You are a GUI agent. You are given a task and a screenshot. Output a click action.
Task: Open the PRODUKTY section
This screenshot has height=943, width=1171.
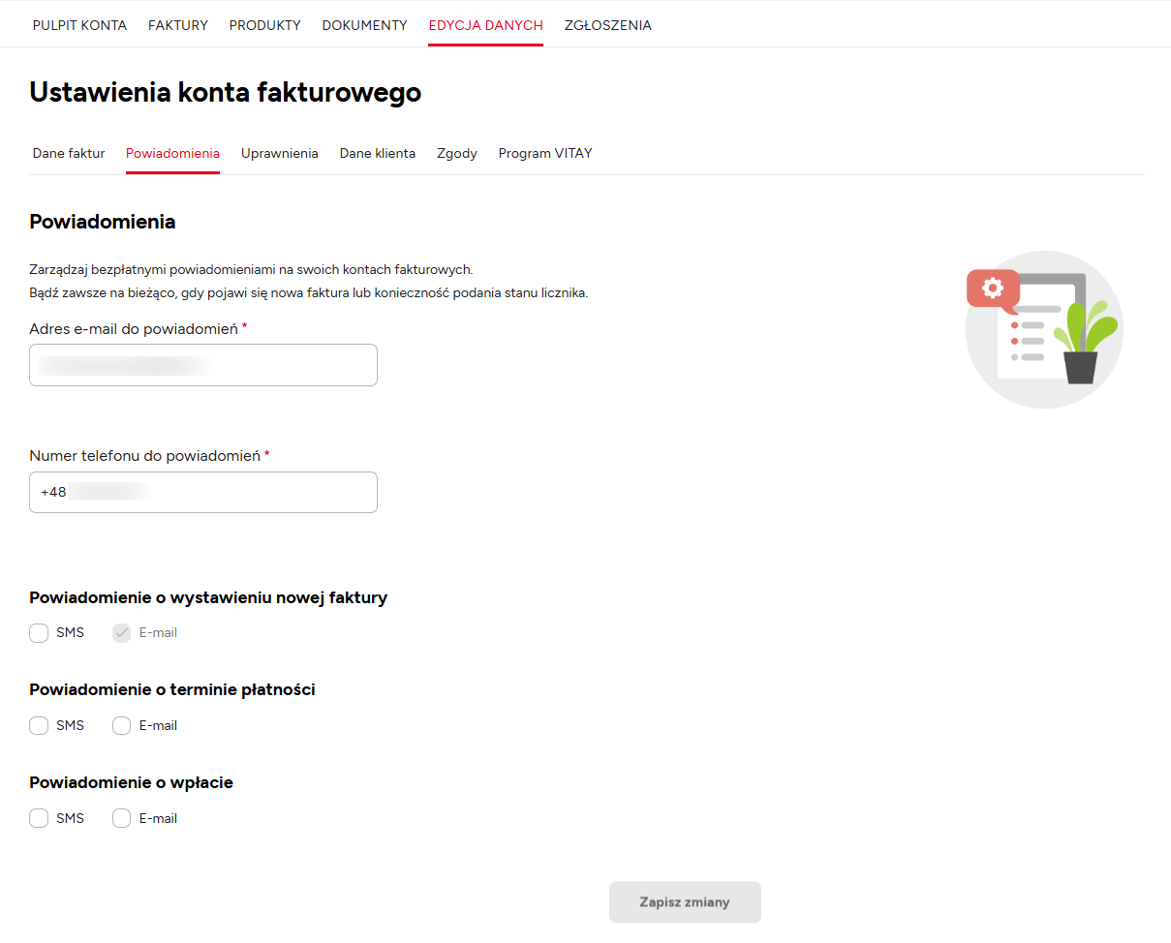click(264, 25)
